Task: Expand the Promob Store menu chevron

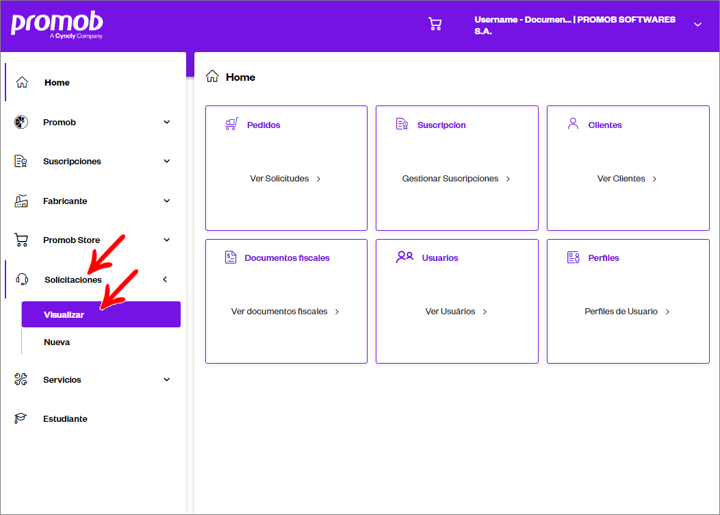Action: (167, 240)
